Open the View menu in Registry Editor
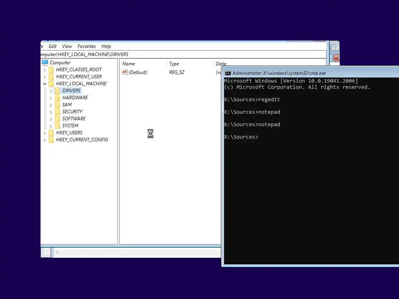The width and height of the screenshot is (399, 299). 67,46
